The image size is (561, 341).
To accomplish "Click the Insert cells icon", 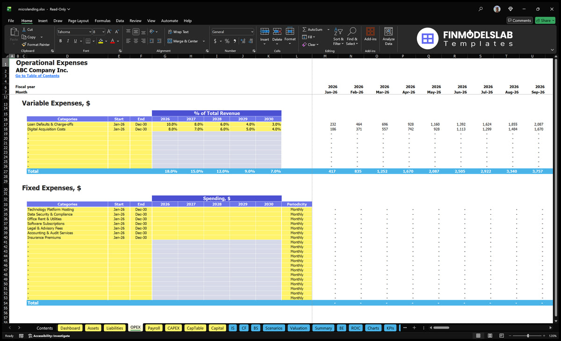I will coord(265,31).
